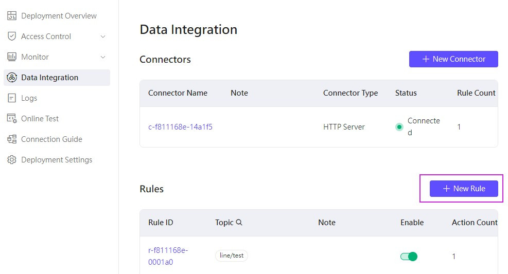Click the search icon beside Topic column
Viewport: 508px width, 274px height.
click(239, 223)
